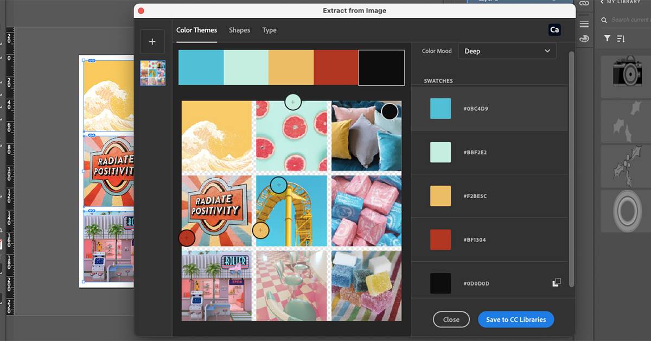Open the Color Mood dropdown set to Deep
The height and width of the screenshot is (341, 651).
click(x=507, y=50)
